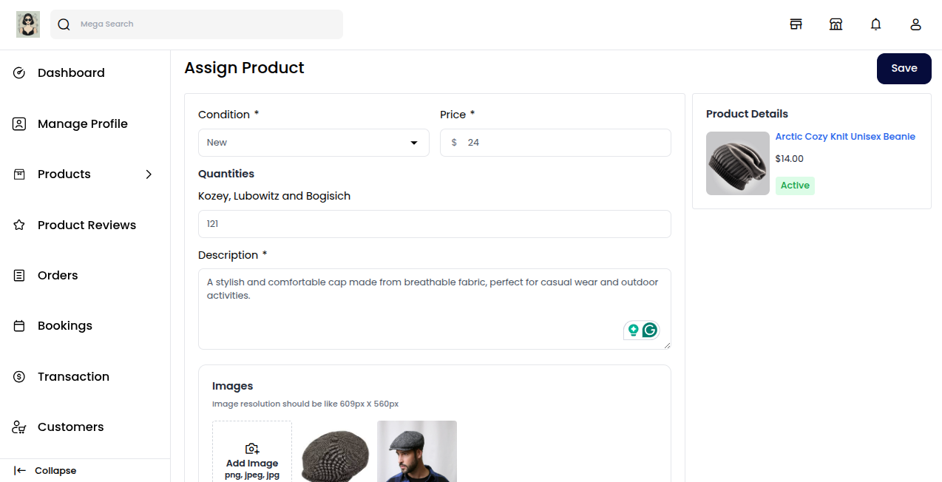Navigate to Bookings in the sidebar

65,325
